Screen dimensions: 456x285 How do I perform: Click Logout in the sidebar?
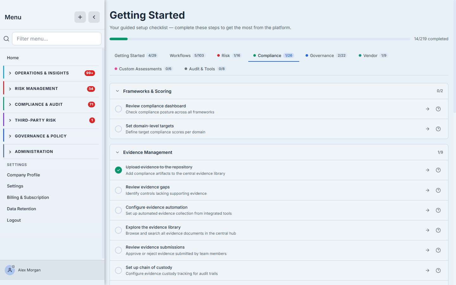point(14,220)
